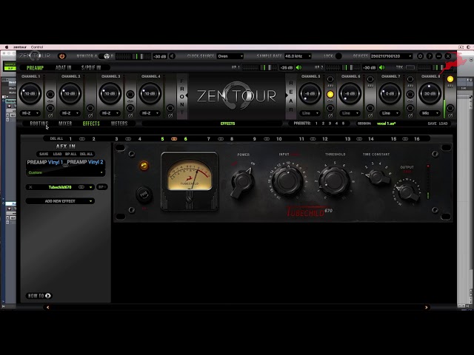Open the Devices dropdown
This screenshot has height=355, width=474.
pos(392,56)
